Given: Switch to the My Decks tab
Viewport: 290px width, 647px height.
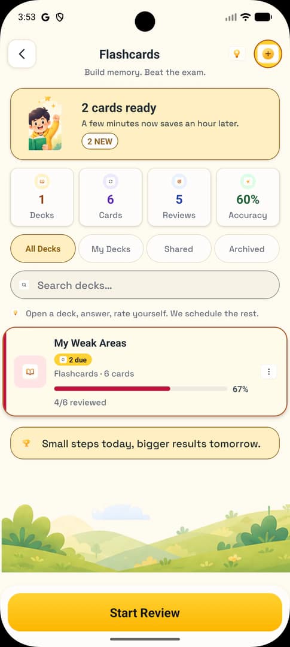Looking at the screenshot, I should [111, 249].
